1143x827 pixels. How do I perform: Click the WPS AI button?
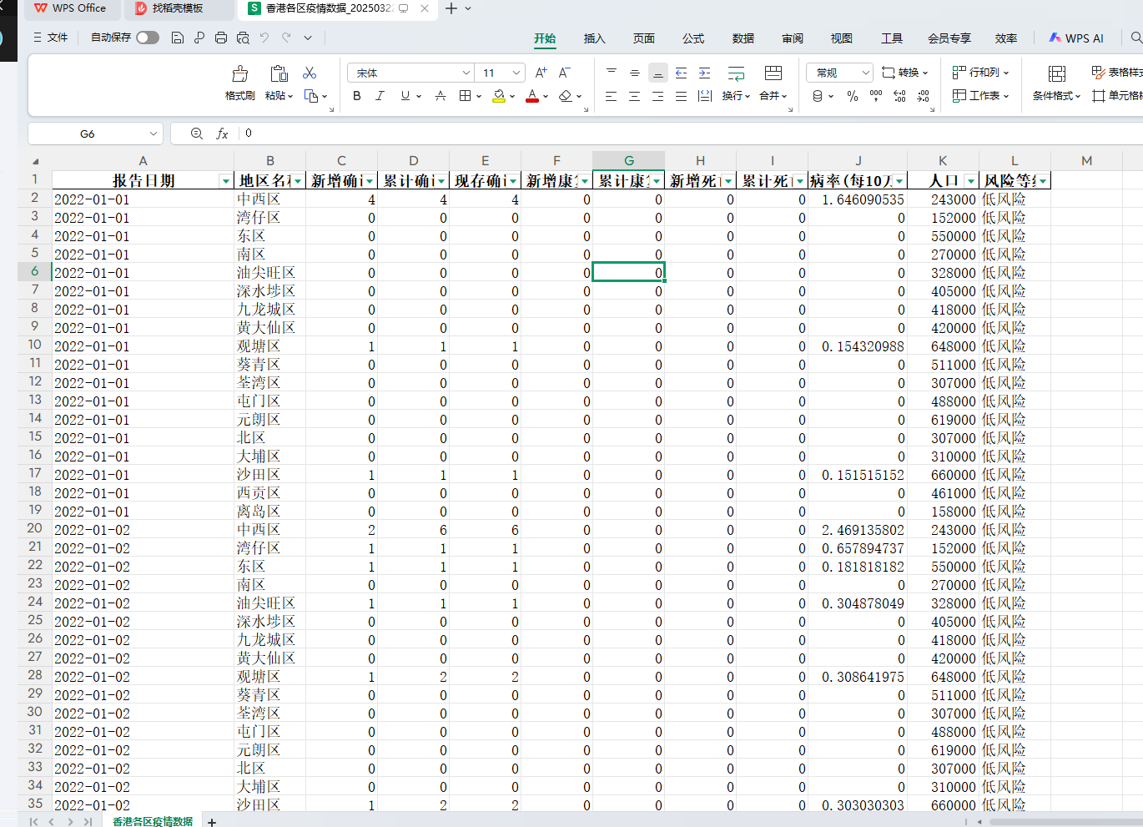point(1077,38)
